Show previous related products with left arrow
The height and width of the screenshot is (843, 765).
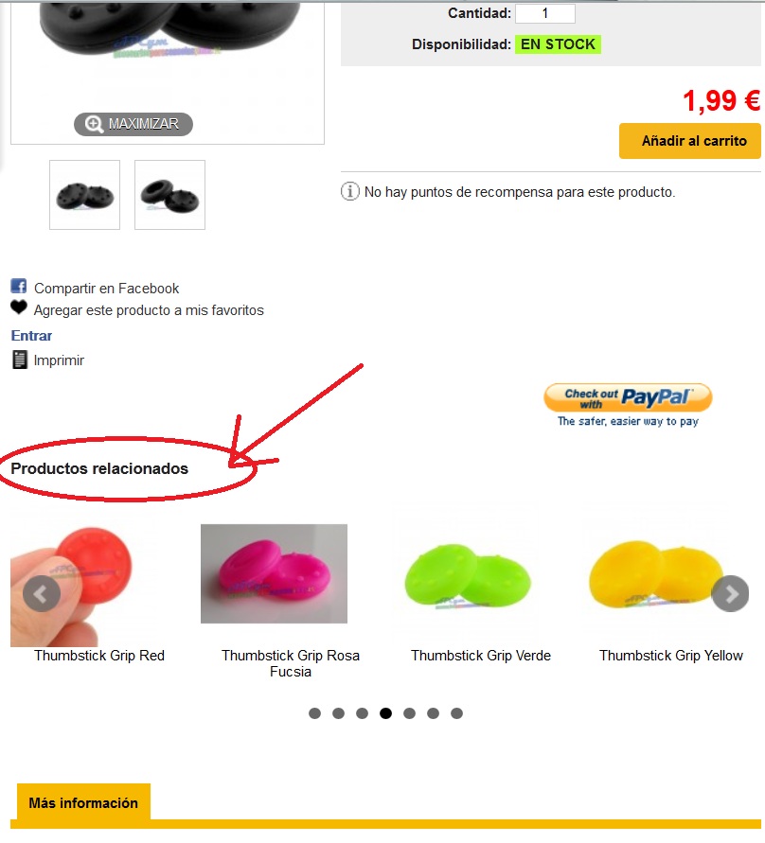point(42,593)
